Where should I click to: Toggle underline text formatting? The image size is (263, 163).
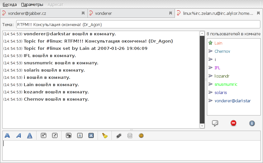(x=30, y=135)
